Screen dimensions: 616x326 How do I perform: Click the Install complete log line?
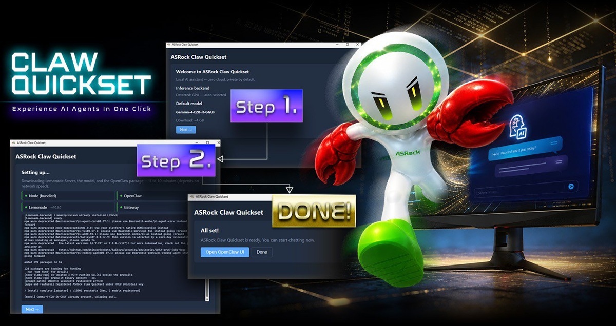click(x=82, y=290)
